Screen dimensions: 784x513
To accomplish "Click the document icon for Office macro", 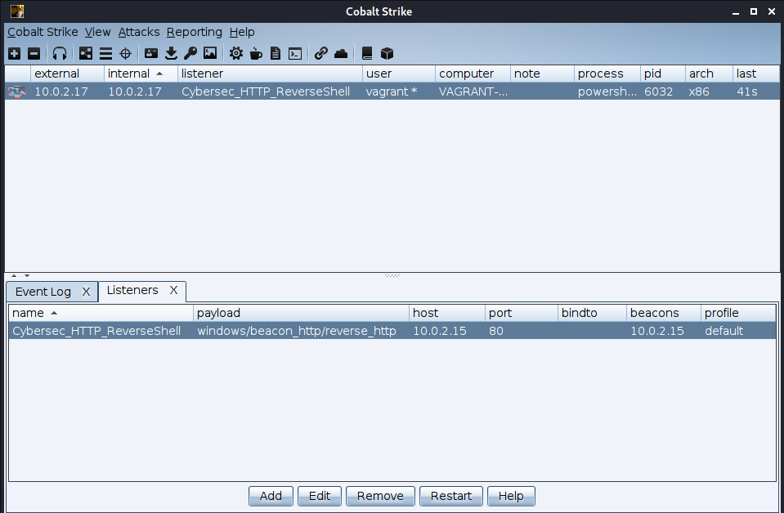I will (x=276, y=53).
